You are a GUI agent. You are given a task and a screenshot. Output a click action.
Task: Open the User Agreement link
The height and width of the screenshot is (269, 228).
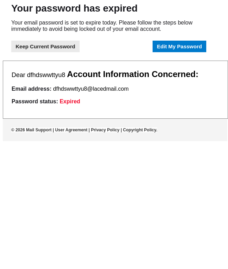[x=71, y=130]
